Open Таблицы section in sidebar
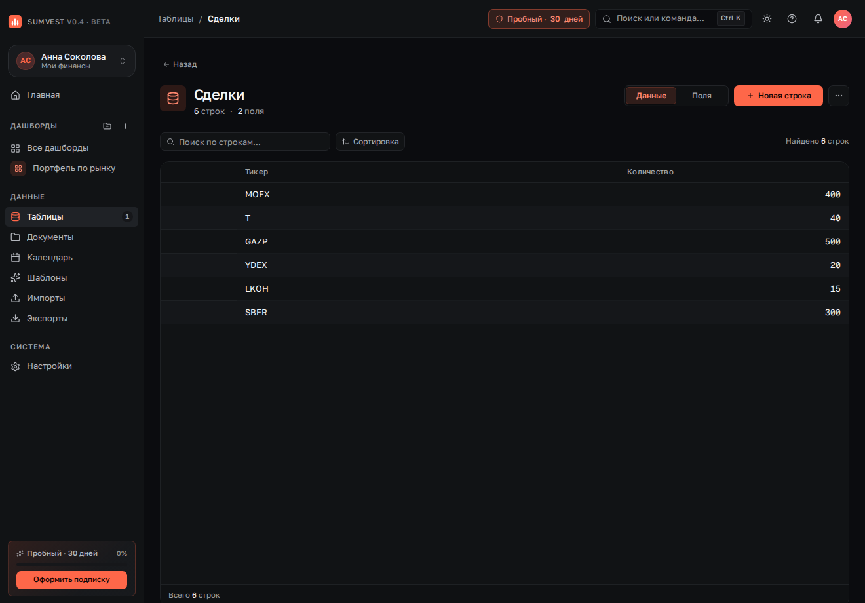865x603 pixels. (71, 217)
